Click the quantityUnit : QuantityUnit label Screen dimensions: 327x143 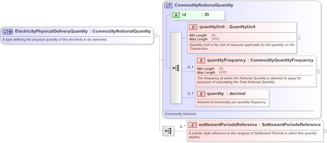click(x=227, y=27)
